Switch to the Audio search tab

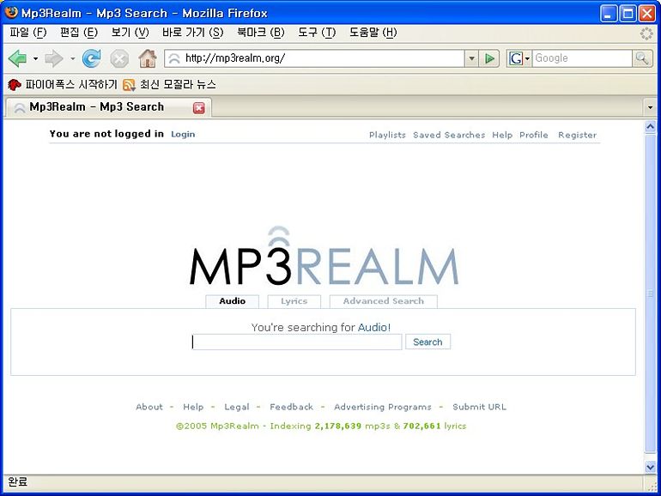click(233, 301)
